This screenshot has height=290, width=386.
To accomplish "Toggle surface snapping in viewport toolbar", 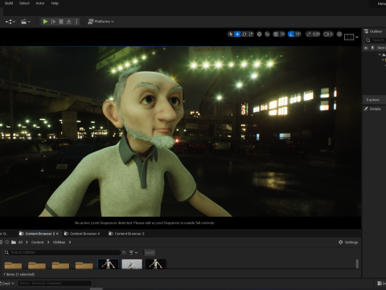I will [267, 34].
